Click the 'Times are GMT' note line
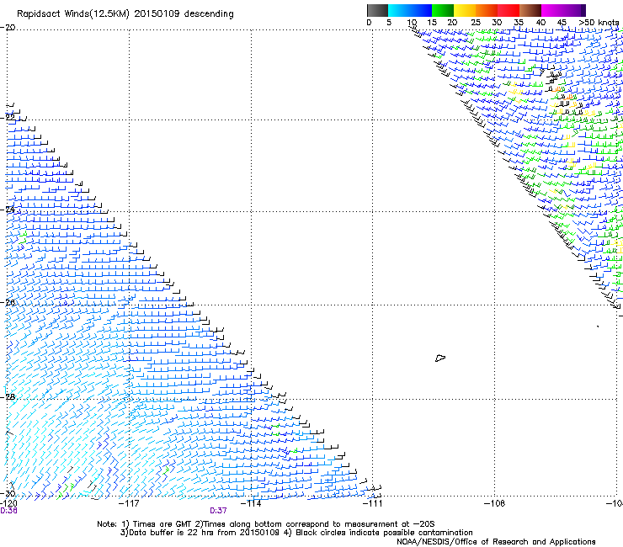623x547 pixels. 266,524
